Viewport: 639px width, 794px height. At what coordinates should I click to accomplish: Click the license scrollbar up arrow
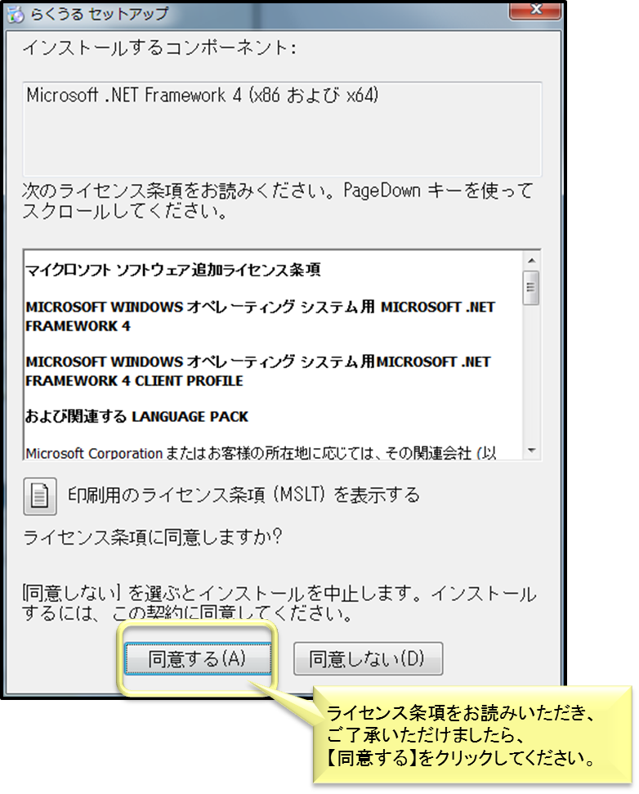click(531, 260)
